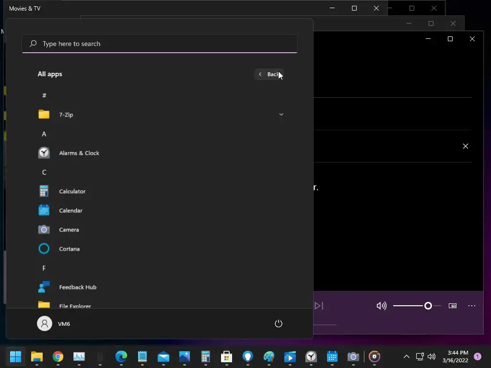The image size is (491, 368).
Task: Adjust the volume slider in the media player
Action: click(417, 306)
